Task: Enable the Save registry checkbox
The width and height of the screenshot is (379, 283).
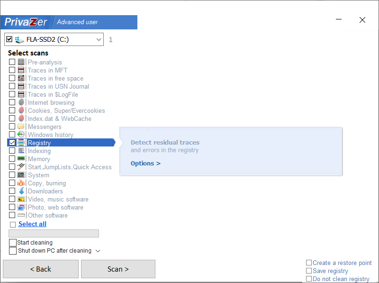Action: (309, 271)
